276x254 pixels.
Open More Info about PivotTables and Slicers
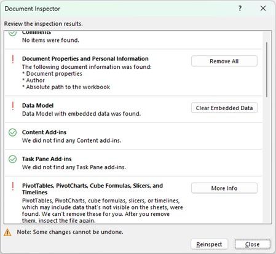(x=224, y=188)
